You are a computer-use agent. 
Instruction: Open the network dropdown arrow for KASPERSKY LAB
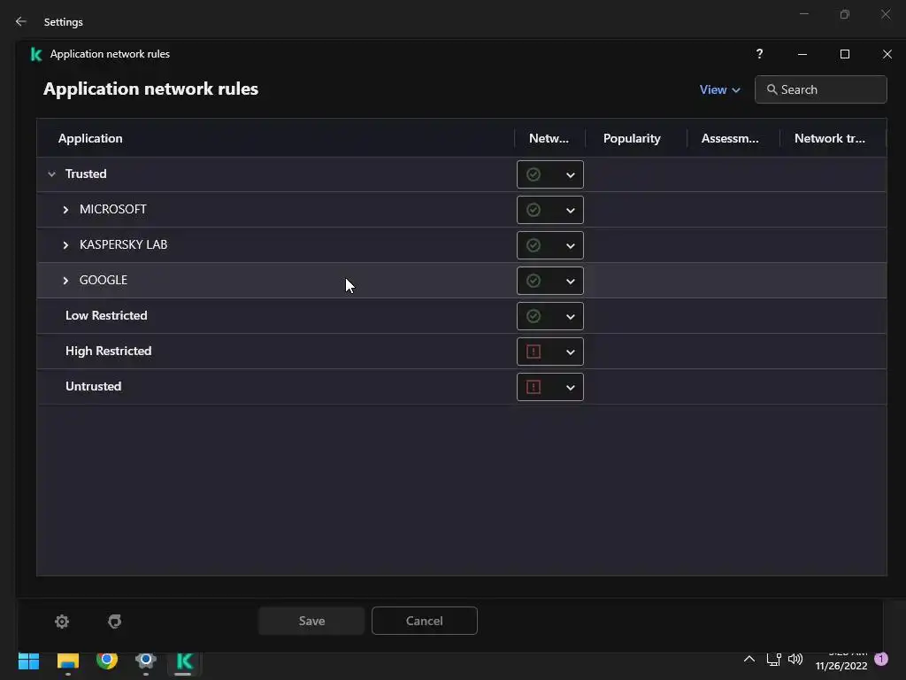tap(571, 246)
